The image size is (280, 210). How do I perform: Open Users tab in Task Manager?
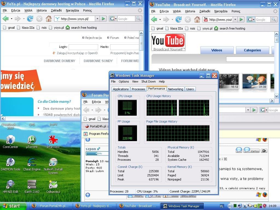(x=190, y=89)
